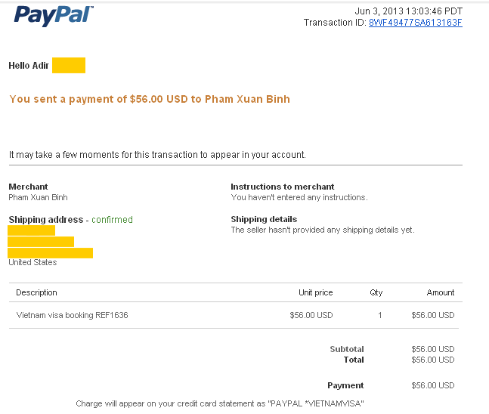
Task: Click the Unit price column header
Action: 315,292
